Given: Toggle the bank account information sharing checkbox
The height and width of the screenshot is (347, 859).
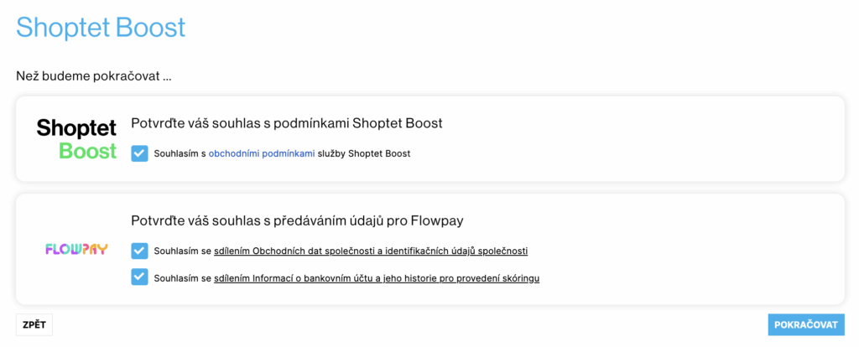Looking at the screenshot, I should 140,278.
